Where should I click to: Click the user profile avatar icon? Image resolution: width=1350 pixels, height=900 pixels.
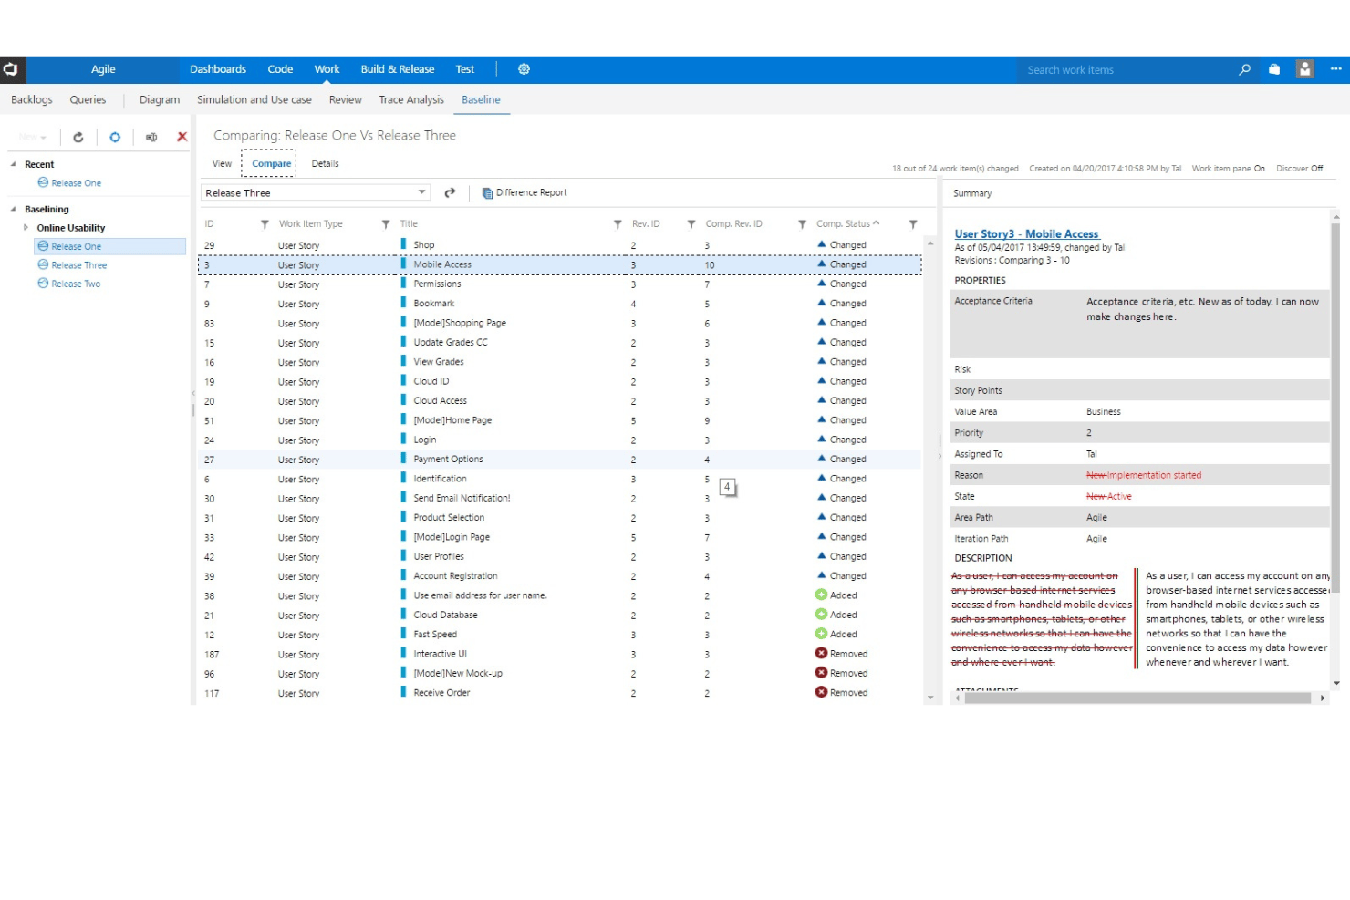tap(1305, 69)
